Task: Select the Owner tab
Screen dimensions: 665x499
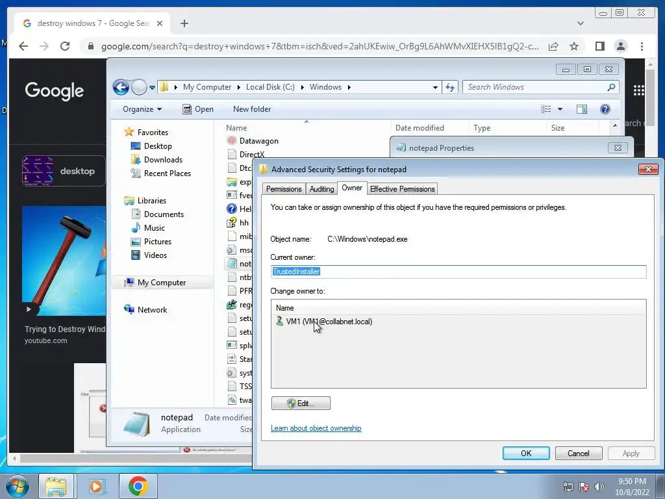Action: point(352,188)
